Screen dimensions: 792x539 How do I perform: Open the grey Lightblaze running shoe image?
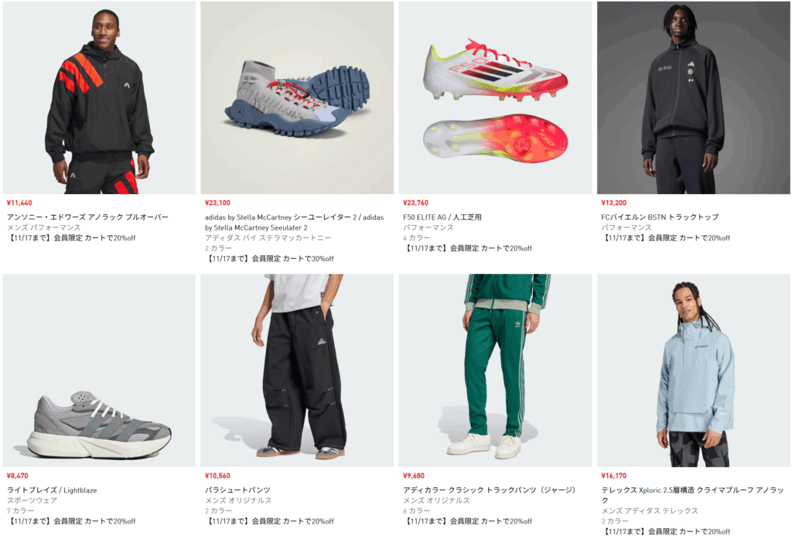(99, 370)
